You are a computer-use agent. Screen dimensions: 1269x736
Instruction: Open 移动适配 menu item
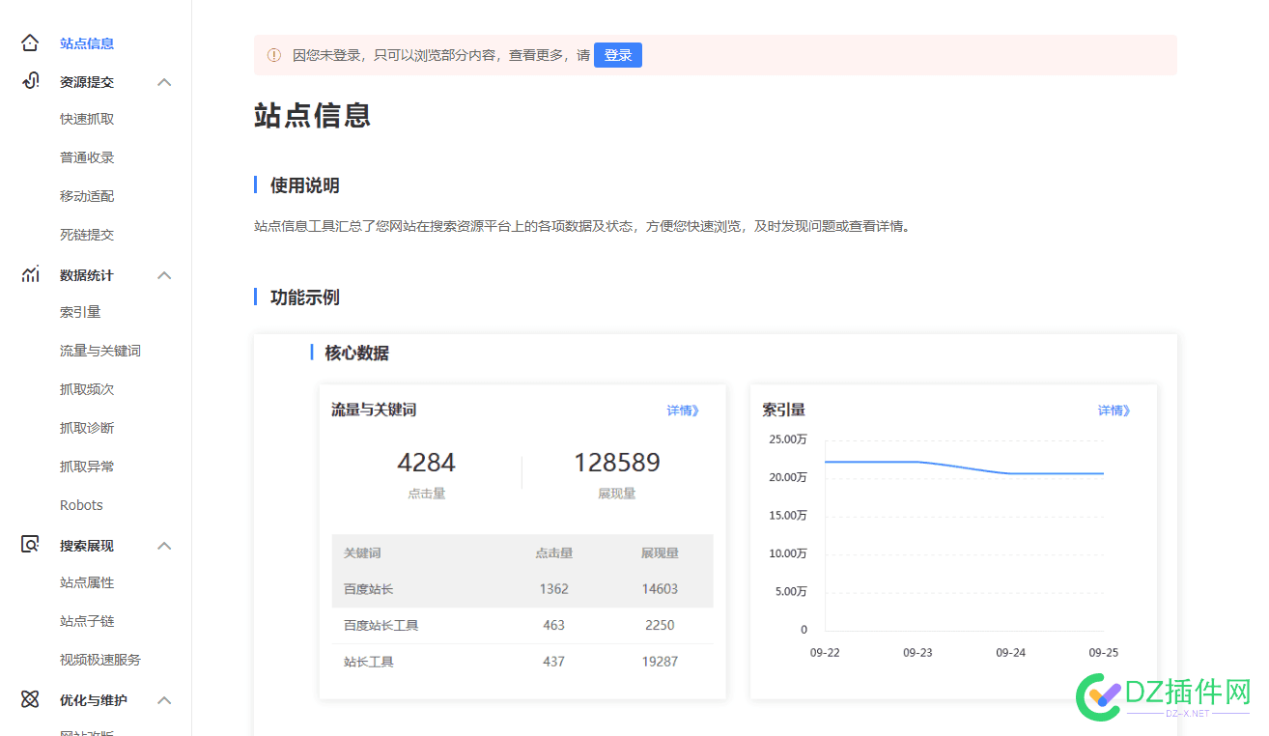[87, 196]
